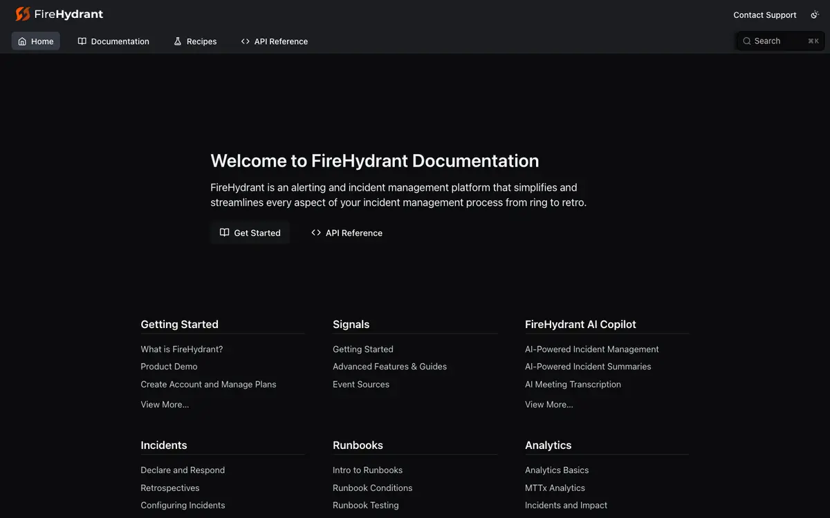Expand View More under Getting Started
The width and height of the screenshot is (830, 518).
165,405
